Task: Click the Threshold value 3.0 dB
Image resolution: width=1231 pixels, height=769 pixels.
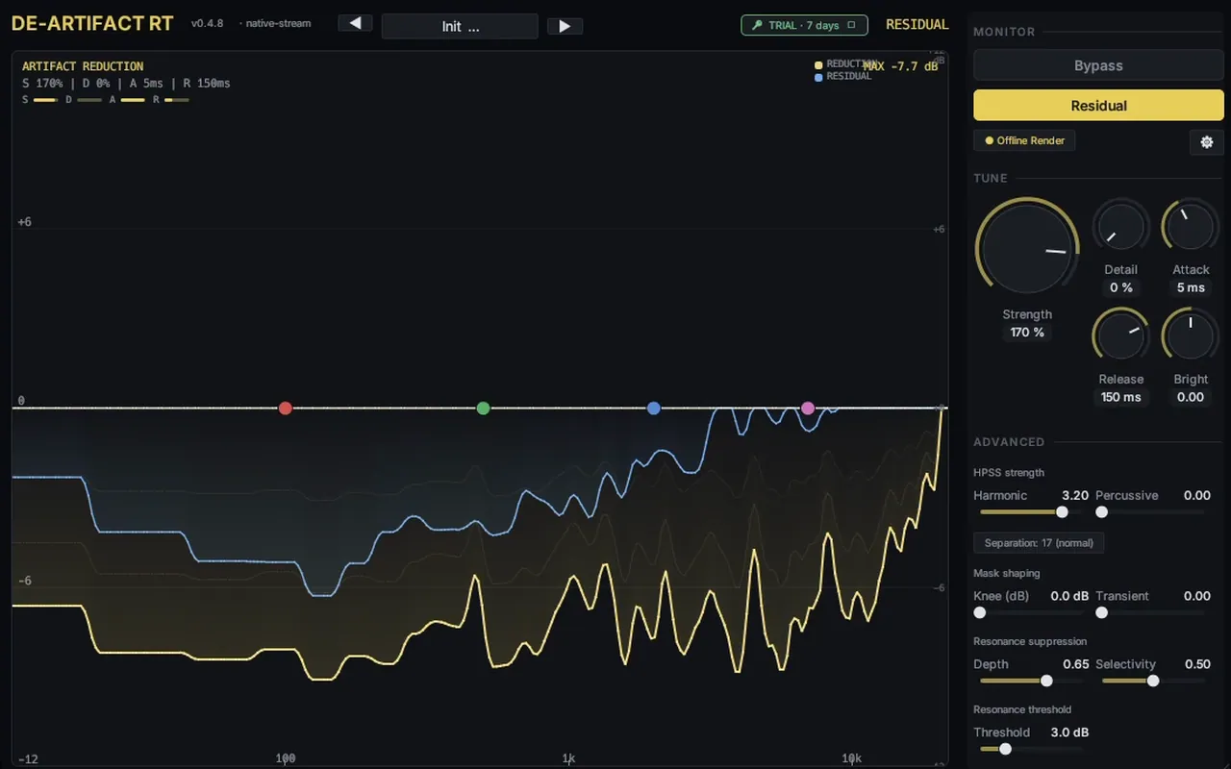Action: 1069,733
